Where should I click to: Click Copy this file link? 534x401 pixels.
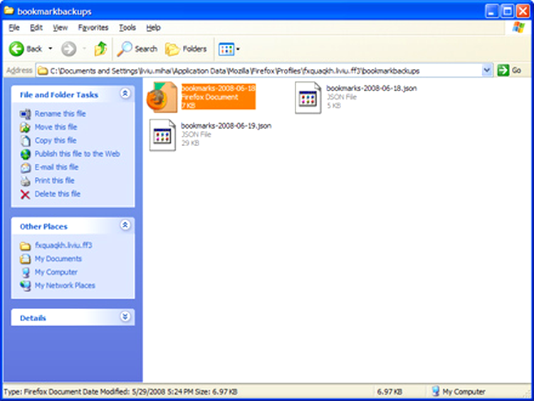click(56, 140)
